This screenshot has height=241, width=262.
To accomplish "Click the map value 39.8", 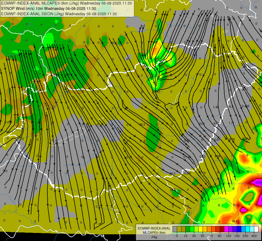I will (235, 221).
